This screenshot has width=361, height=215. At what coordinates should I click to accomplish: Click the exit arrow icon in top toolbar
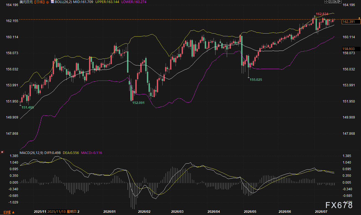[x=340, y=1]
